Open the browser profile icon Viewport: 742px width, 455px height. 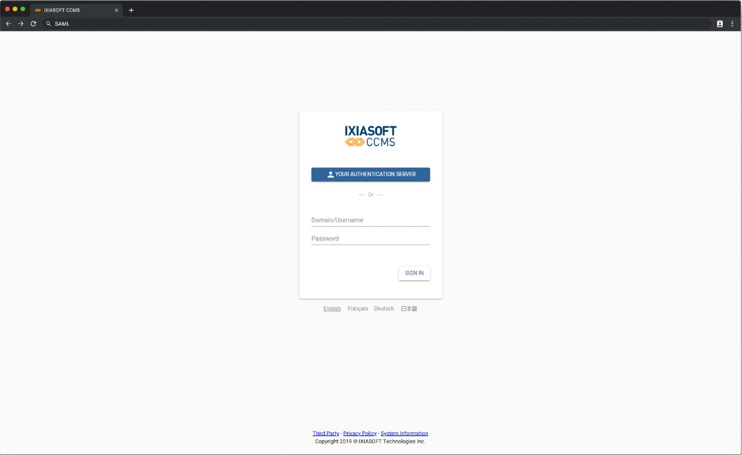(720, 24)
